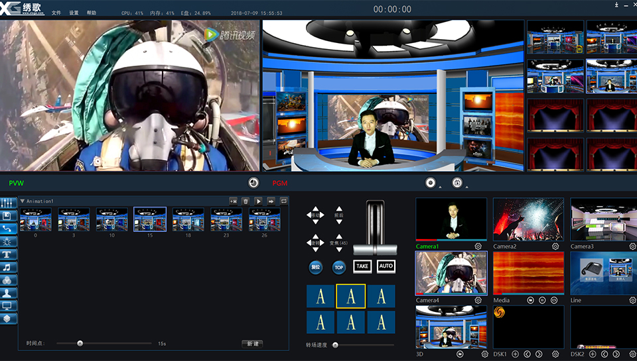Select the highlighted middle top transition tile
Image resolution: width=637 pixels, height=361 pixels.
coord(350,296)
